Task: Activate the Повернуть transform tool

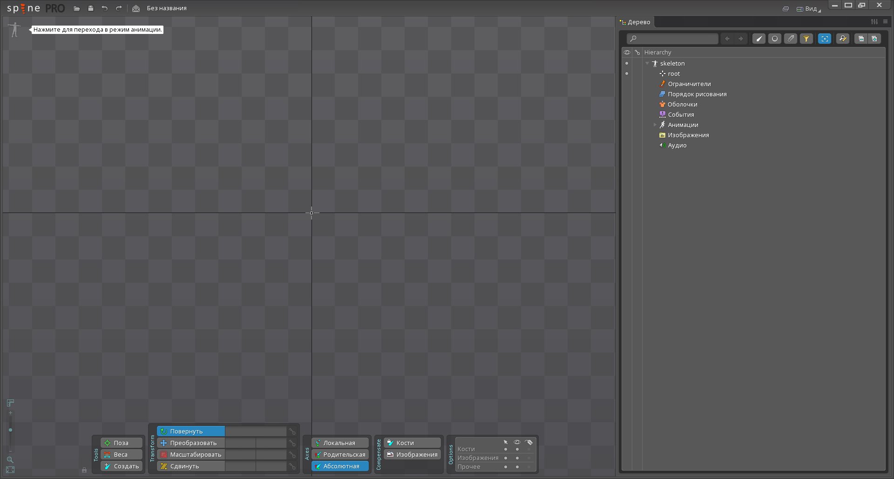Action: pyautogui.click(x=191, y=431)
